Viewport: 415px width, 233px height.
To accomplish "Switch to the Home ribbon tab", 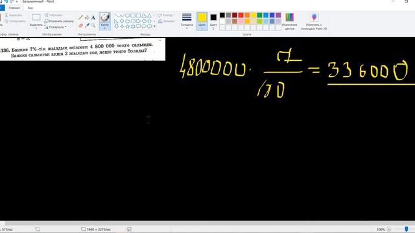I will click(14, 8).
